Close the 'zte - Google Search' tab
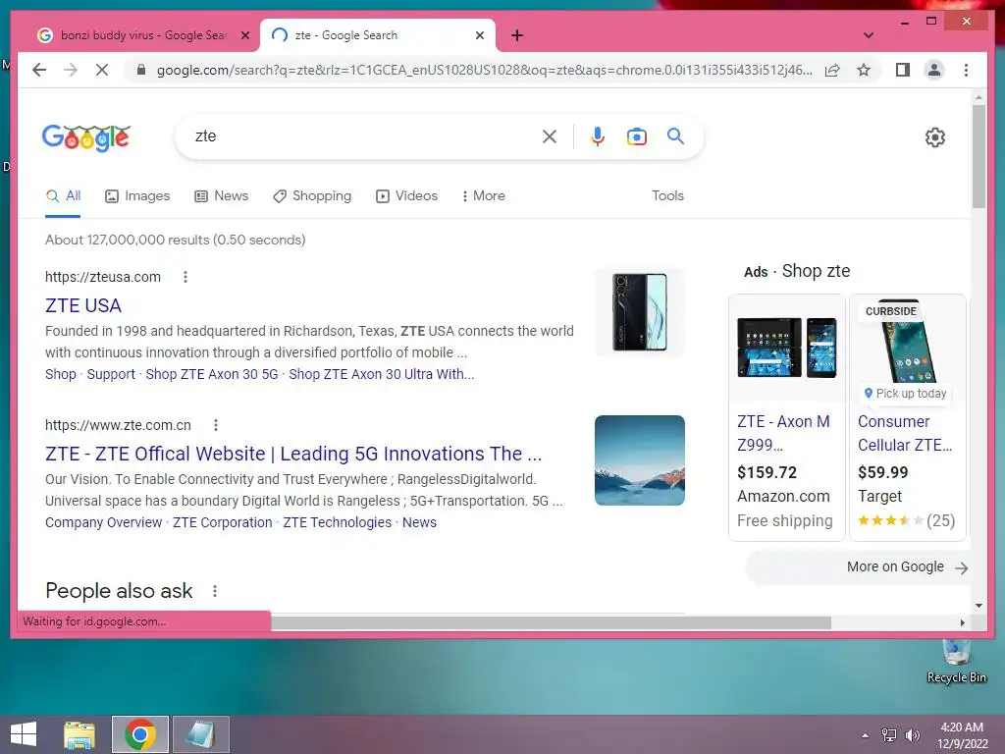The height and width of the screenshot is (754, 1005). tap(479, 35)
